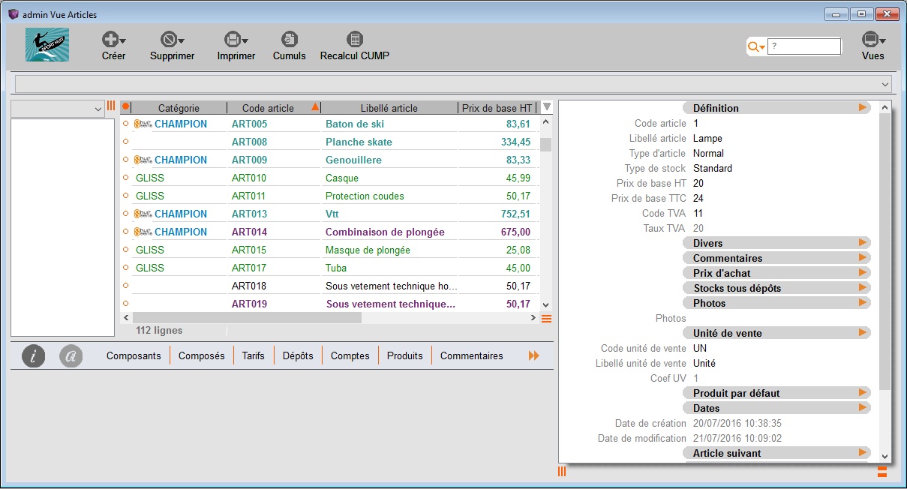Click the orange dot in table header corner
The width and height of the screenshot is (907, 489).
[x=125, y=107]
